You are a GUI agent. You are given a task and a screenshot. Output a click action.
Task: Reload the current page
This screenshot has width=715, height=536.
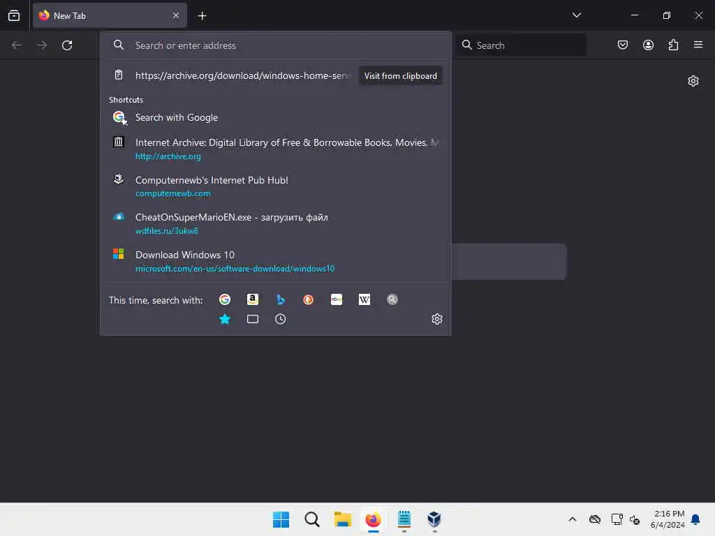tap(67, 45)
